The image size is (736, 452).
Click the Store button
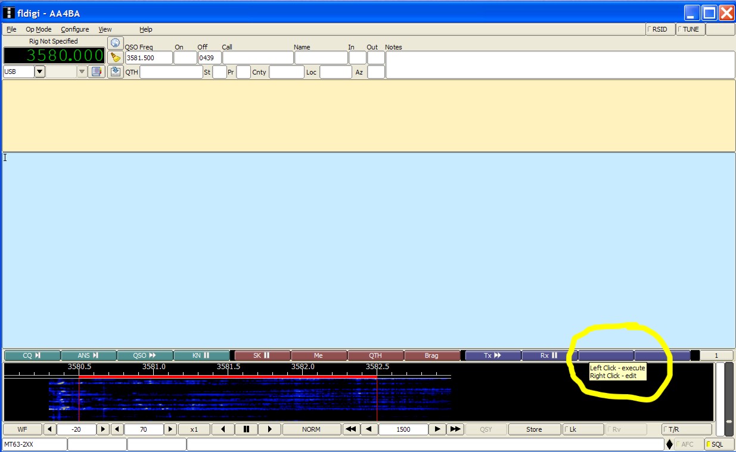coord(534,429)
